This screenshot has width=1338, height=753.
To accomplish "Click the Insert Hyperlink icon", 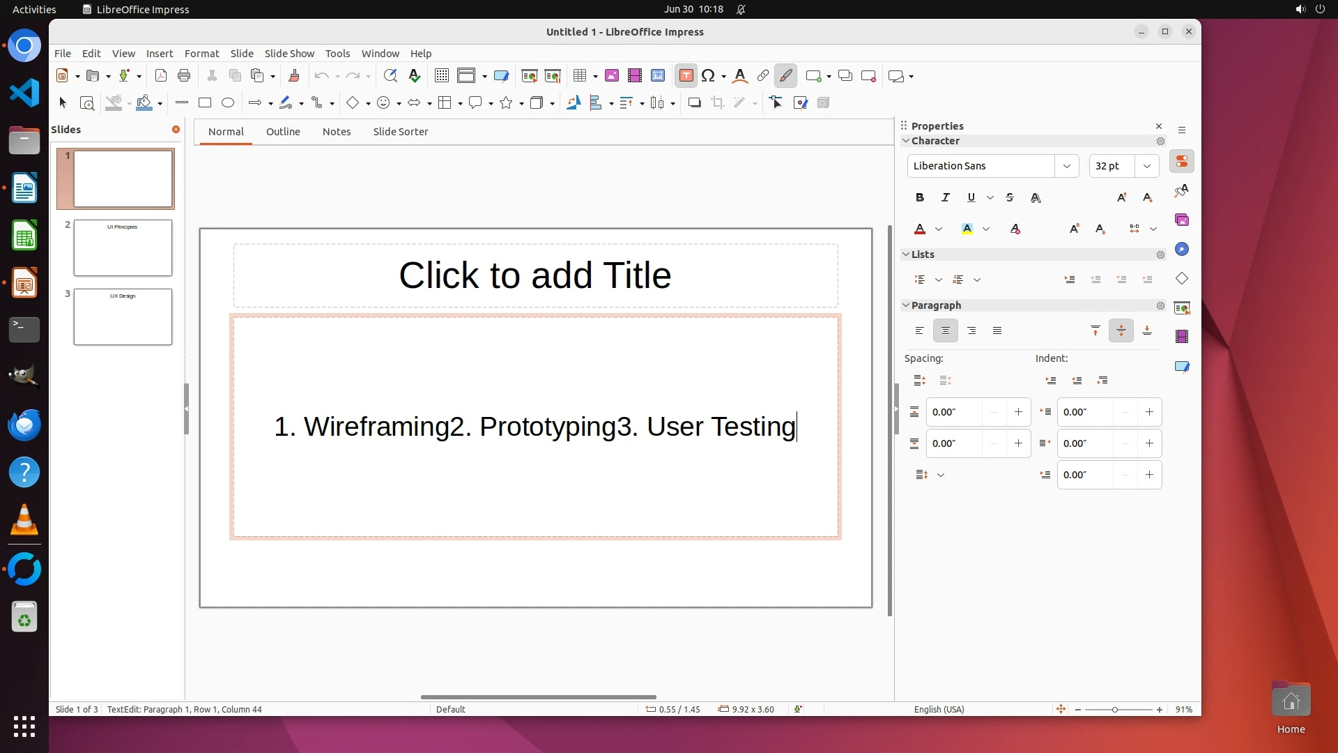I will (x=762, y=76).
